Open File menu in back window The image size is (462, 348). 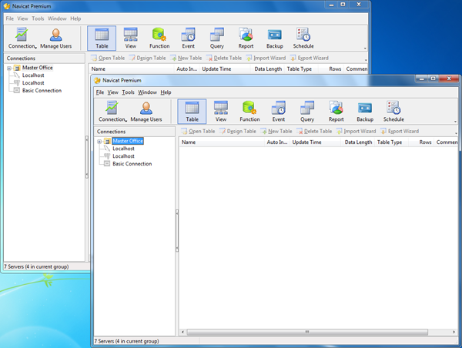10,18
